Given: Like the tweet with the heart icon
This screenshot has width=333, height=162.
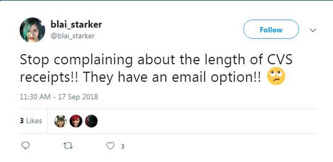Looking at the screenshot, I should [x=110, y=146].
